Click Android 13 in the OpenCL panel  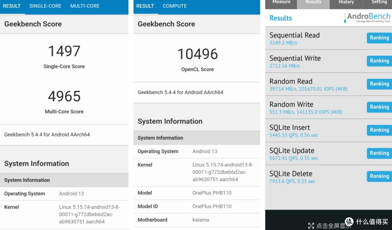pyautogui.click(x=205, y=151)
